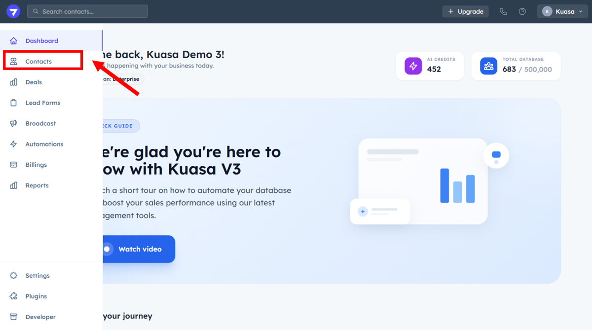The width and height of the screenshot is (592, 330).
Task: Click the Broadcast megaphone icon
Action: tap(14, 123)
